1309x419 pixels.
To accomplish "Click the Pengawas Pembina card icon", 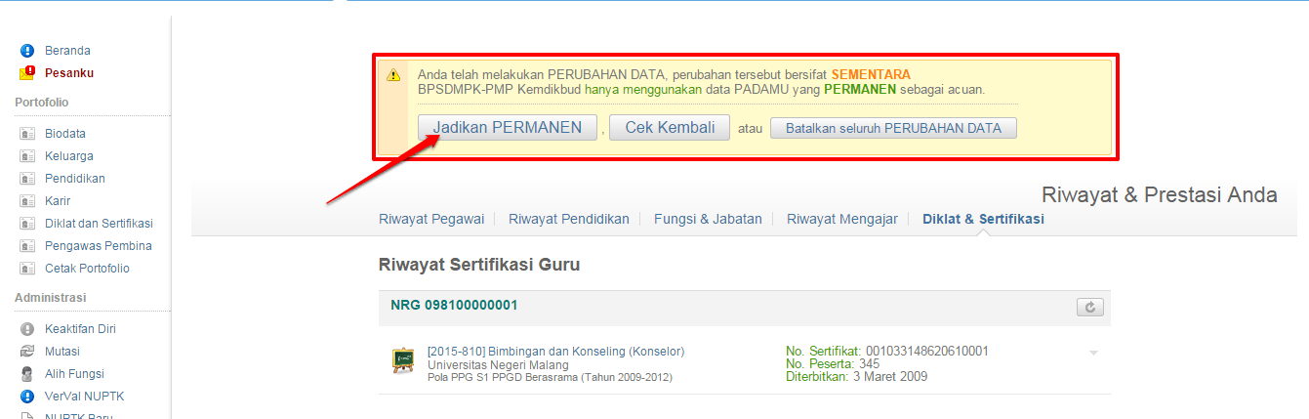I will (x=27, y=246).
